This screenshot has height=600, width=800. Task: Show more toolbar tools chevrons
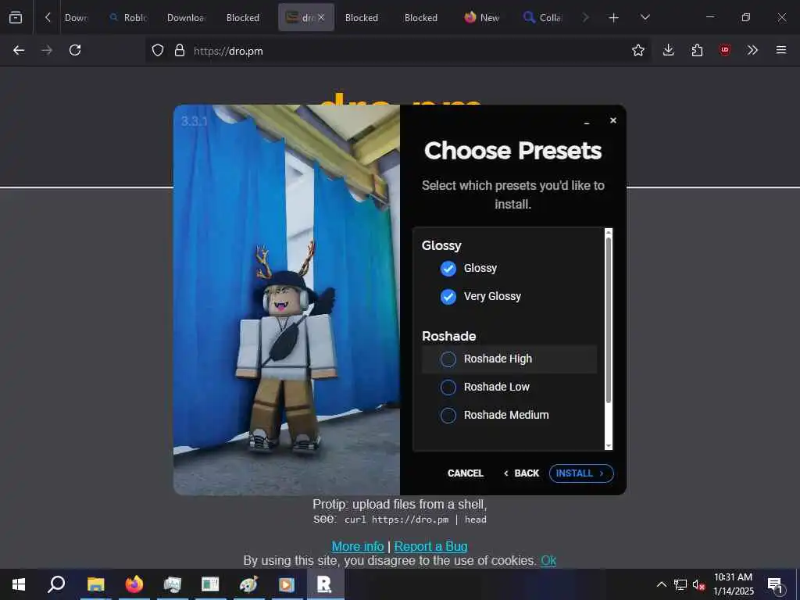(752, 50)
